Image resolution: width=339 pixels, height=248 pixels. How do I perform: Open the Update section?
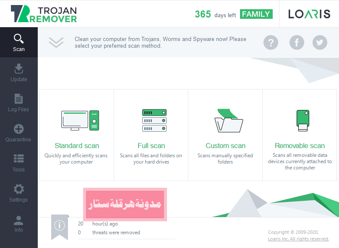click(x=19, y=73)
